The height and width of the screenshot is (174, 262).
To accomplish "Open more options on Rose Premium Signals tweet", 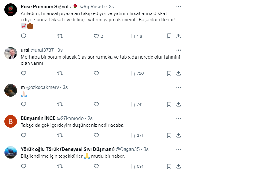I will [x=178, y=7].
